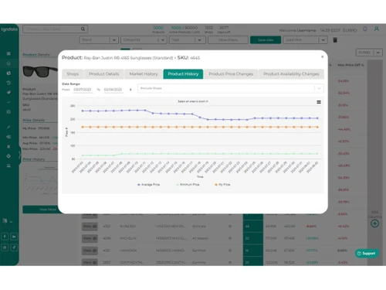Open the pencil edit icon in sidebar
Screen dimensions: 386x290
(x=8, y=127)
